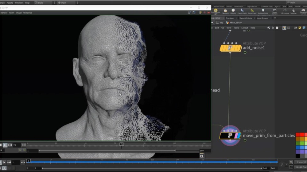Screen dimensions: 307x172
Task: Click the animation editor icon near Key All Channels
Action: 291,167
